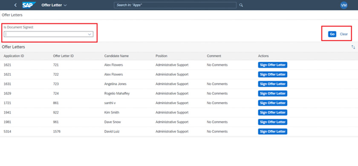Select offer letter ID 721 cell
358x166 pixels.
point(56,65)
